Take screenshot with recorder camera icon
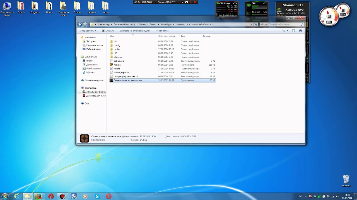The height and width of the screenshot is (200, 357). (187, 2)
